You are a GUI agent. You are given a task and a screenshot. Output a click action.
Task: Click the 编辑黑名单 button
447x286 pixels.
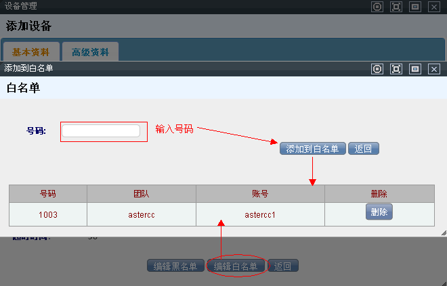[x=175, y=266]
